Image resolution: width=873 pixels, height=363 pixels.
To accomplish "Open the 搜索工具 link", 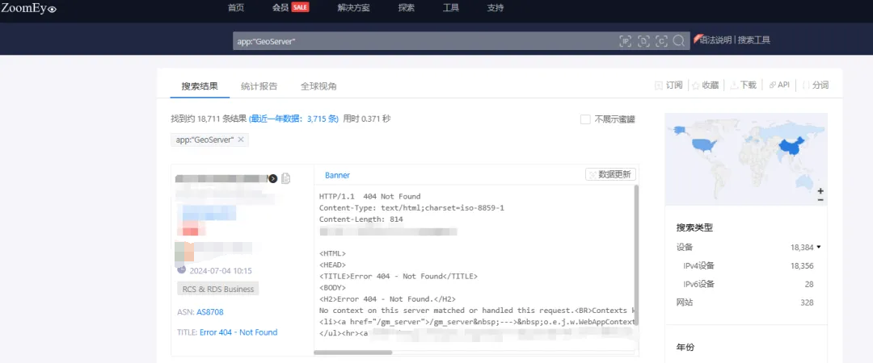I will click(x=754, y=40).
